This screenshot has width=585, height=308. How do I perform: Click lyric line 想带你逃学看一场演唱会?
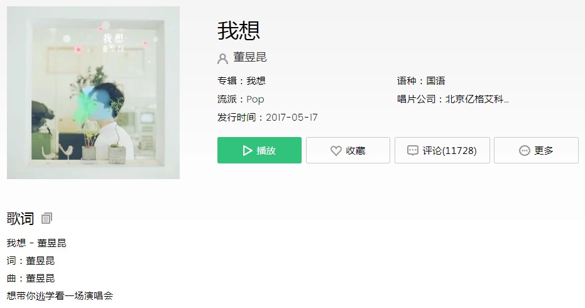pos(60,295)
